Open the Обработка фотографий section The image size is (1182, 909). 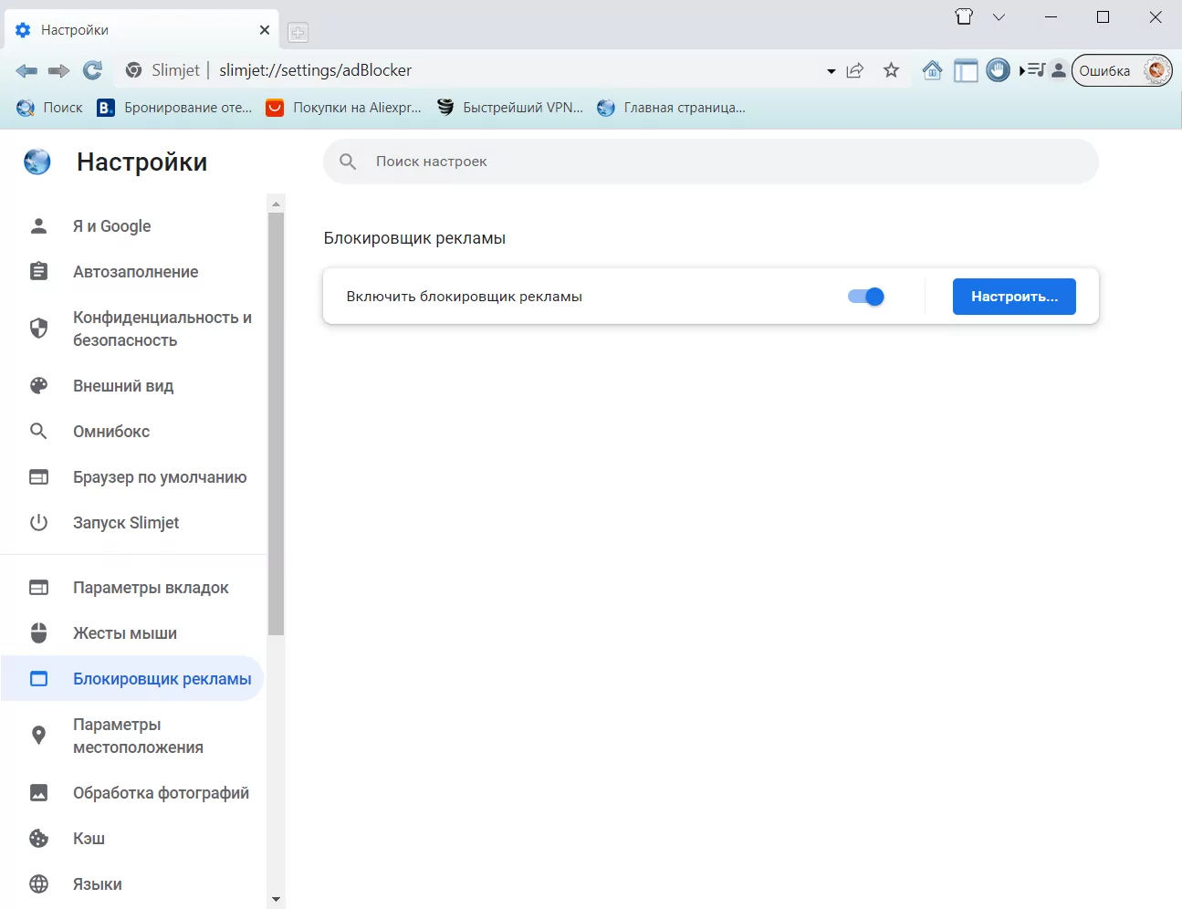pos(133,793)
